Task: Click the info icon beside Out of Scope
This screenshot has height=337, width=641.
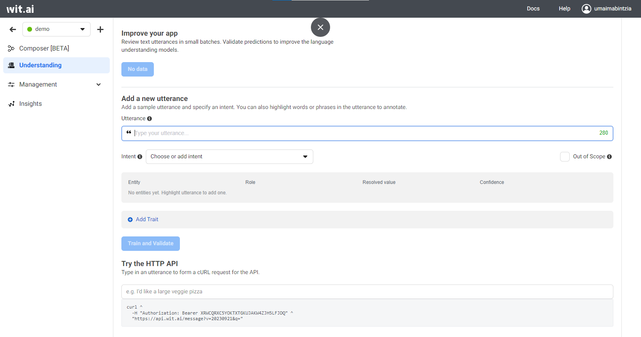Action: [x=609, y=157]
